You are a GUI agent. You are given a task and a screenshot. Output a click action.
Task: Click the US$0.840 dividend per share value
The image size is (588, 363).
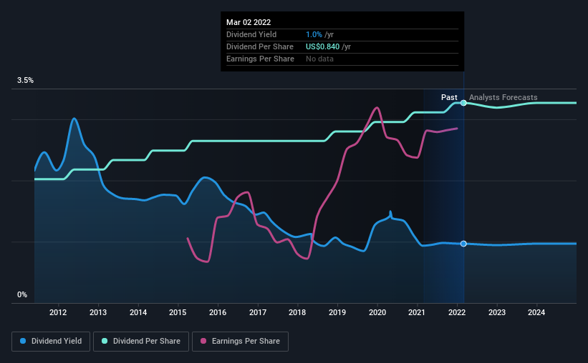[322, 46]
